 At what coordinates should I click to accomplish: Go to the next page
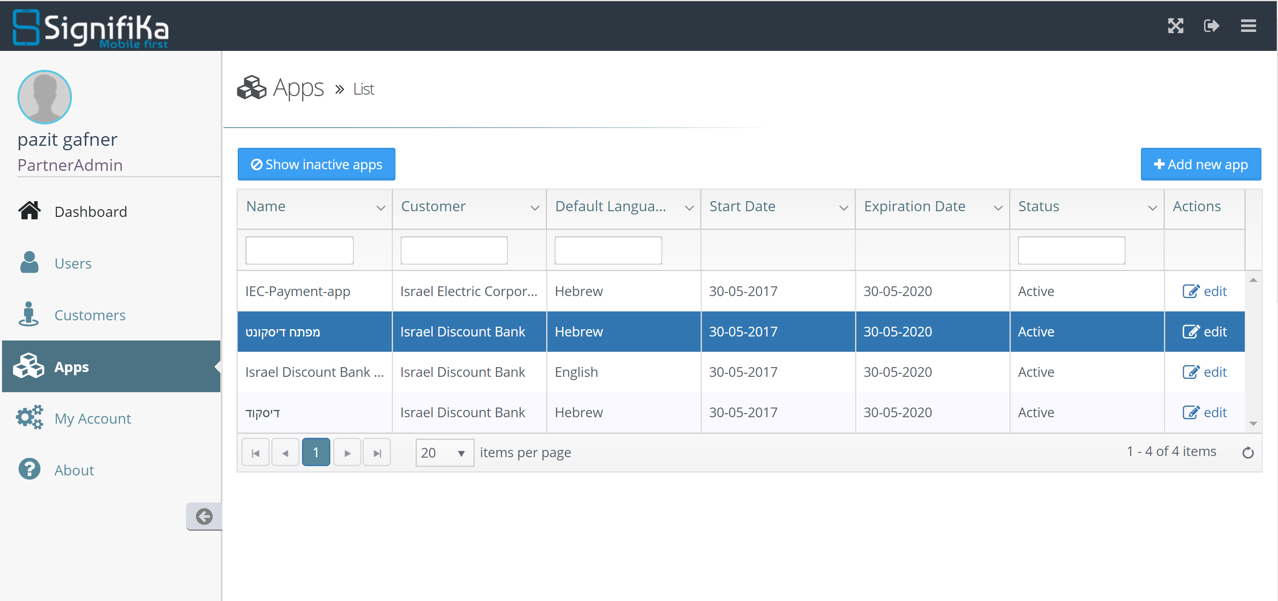click(x=347, y=452)
